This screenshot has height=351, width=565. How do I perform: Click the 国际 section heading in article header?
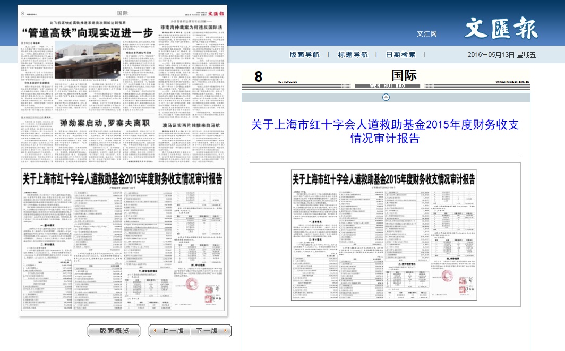click(x=404, y=75)
